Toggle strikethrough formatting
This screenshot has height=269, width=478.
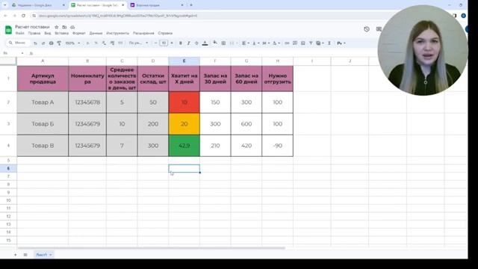pos(196,43)
